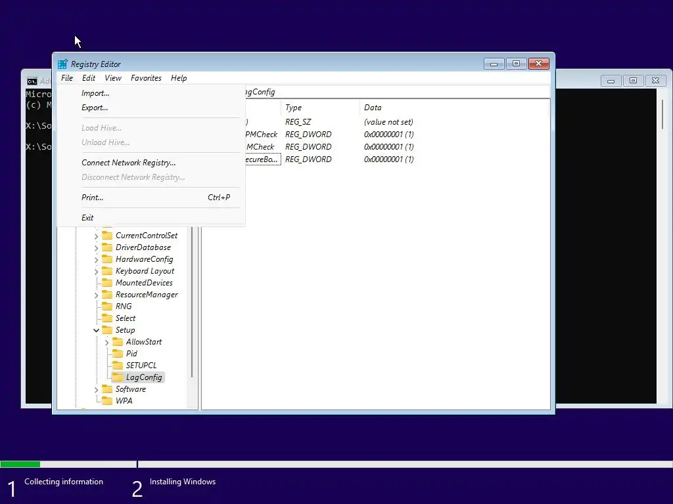Click the ResourceManager folder icon
The height and width of the screenshot is (504, 673).
pos(107,295)
